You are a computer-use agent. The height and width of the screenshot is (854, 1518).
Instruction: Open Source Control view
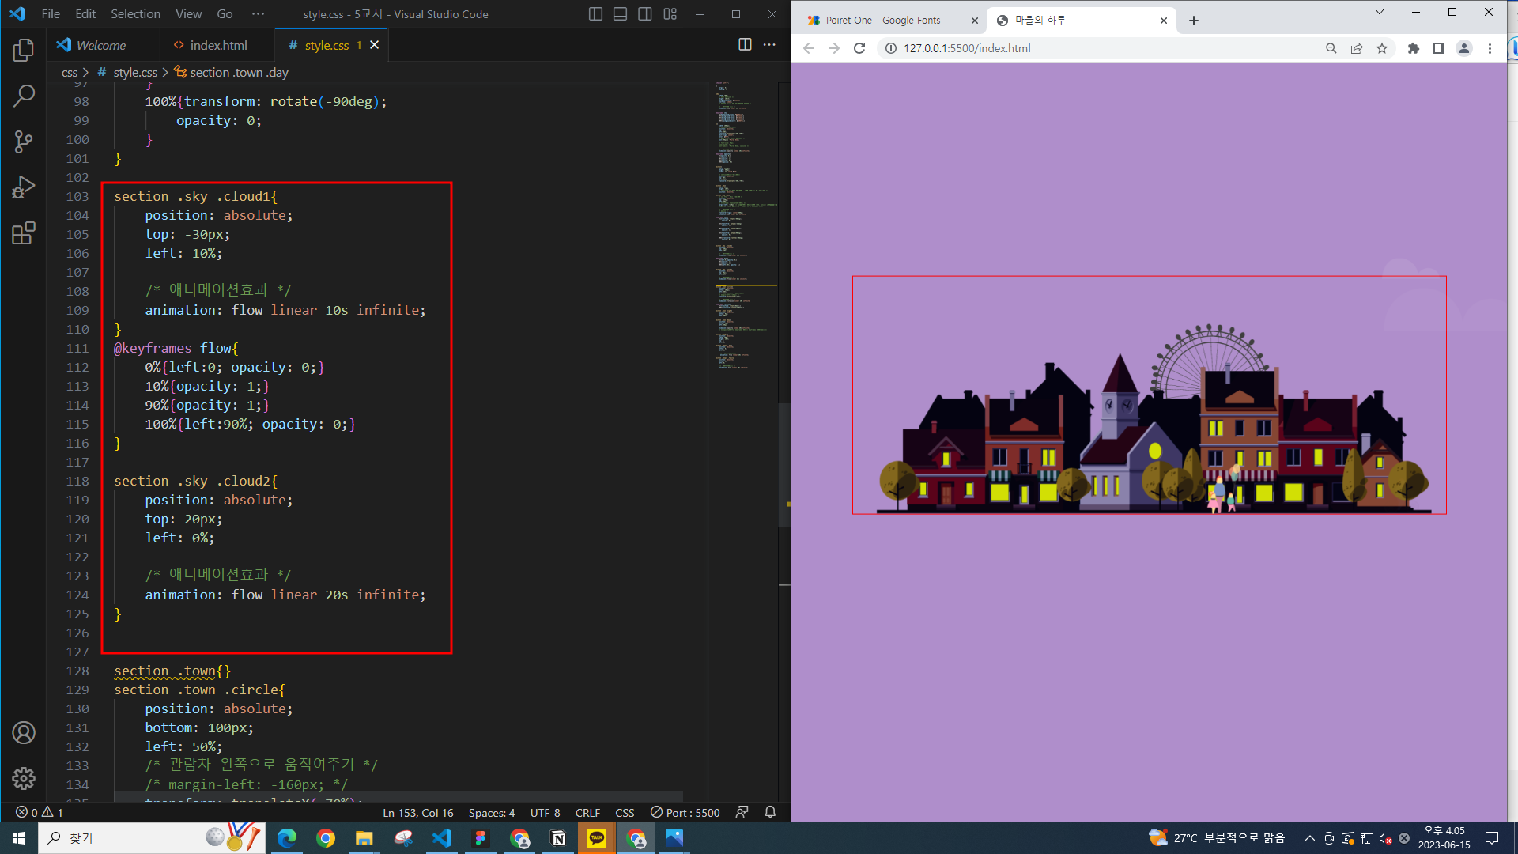click(24, 142)
